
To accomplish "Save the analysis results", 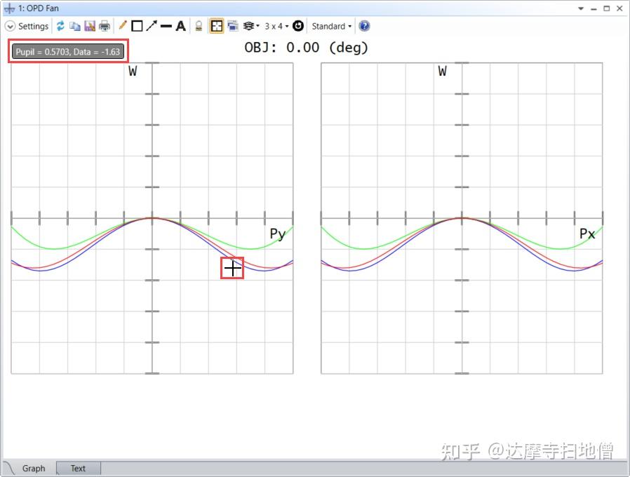I will [x=89, y=26].
